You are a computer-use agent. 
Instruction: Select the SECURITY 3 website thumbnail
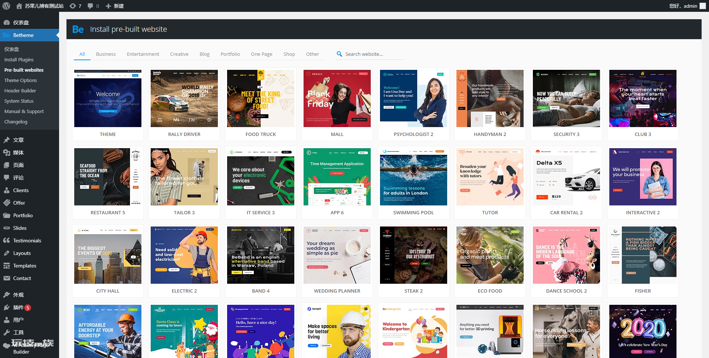pos(566,98)
